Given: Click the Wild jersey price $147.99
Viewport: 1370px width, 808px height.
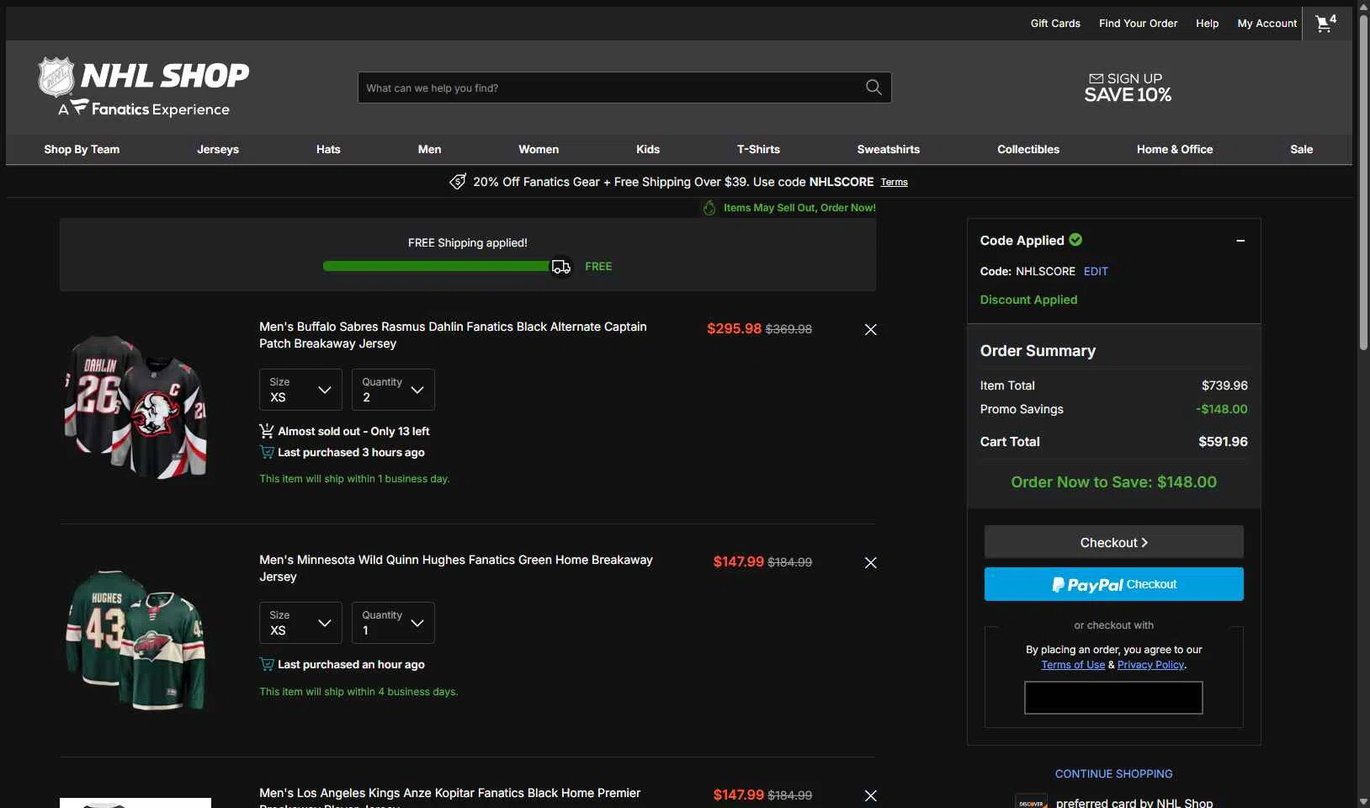Looking at the screenshot, I should (x=739, y=562).
